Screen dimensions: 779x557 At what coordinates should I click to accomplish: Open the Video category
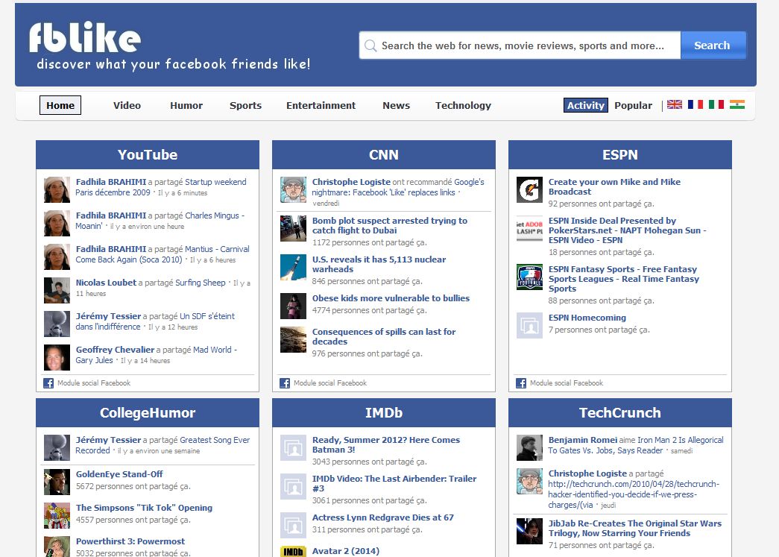[127, 105]
